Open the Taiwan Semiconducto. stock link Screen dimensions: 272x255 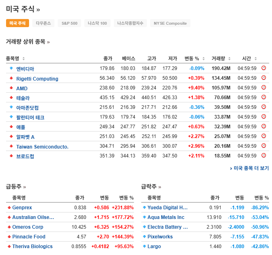[x=42, y=147]
